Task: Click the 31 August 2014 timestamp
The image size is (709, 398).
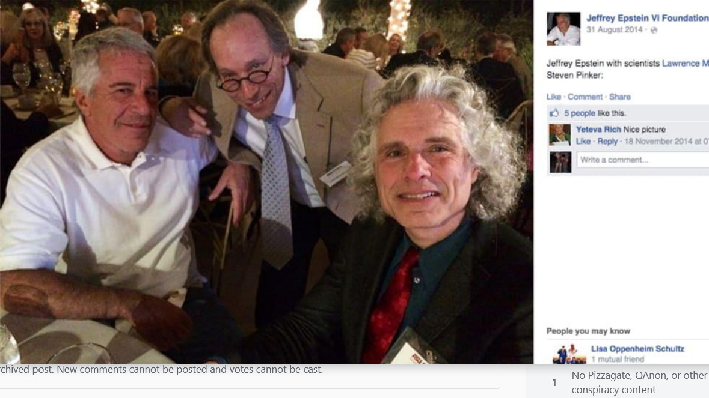Action: point(615,30)
